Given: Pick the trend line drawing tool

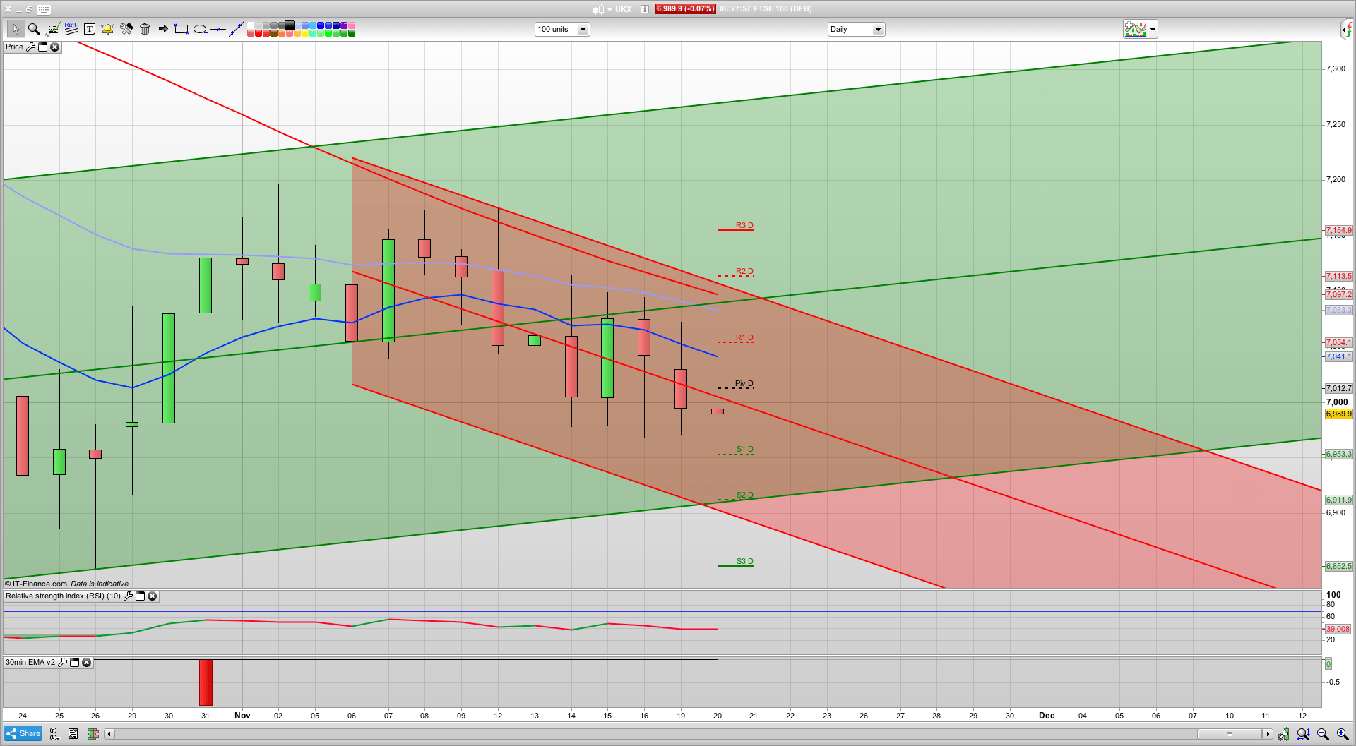Looking at the screenshot, I should coord(237,28).
